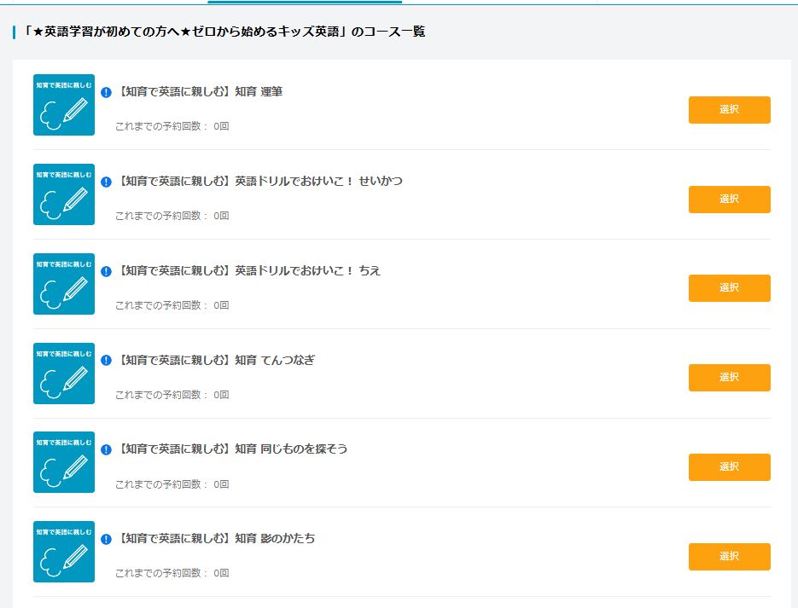The height and width of the screenshot is (608, 798).
Task: Open thumbnail image for てんつなぎ course
Action: (x=64, y=373)
